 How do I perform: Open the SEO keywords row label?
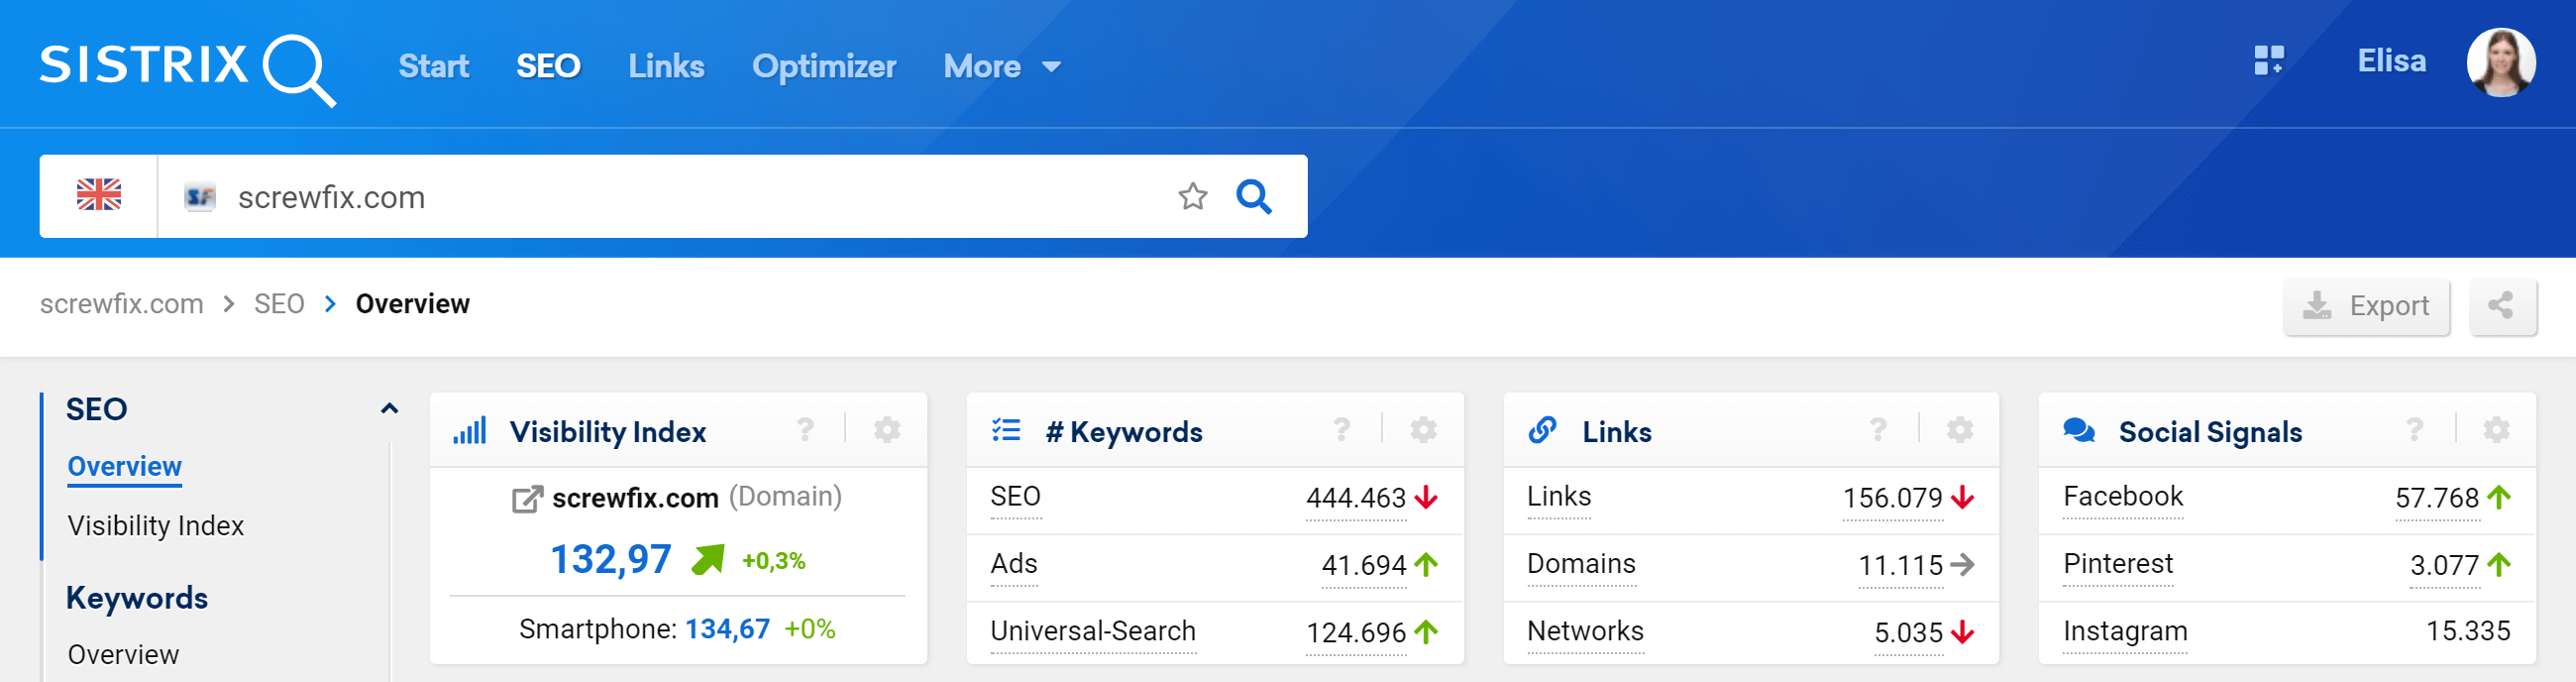pos(1015,497)
